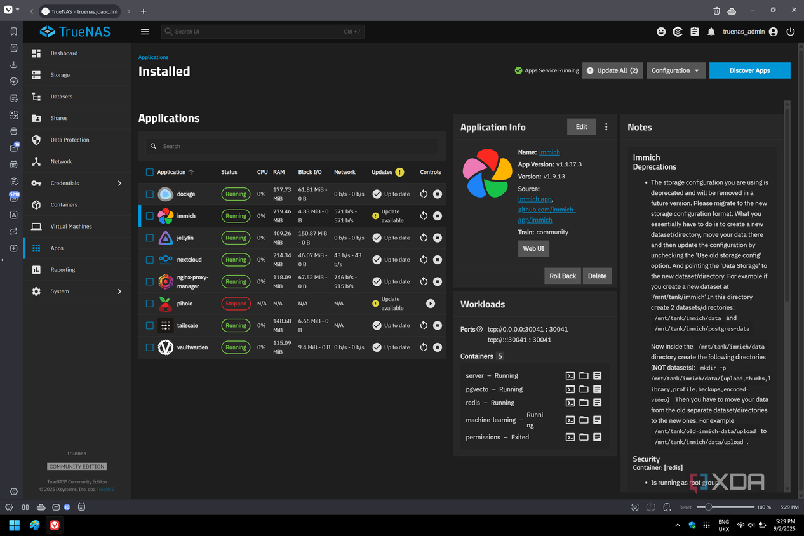Screen dimensions: 804x536
Task: Show hidden system tray icons
Action: coord(677,525)
